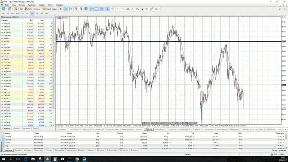Tile chart windows with grid icon

pos(86,9)
